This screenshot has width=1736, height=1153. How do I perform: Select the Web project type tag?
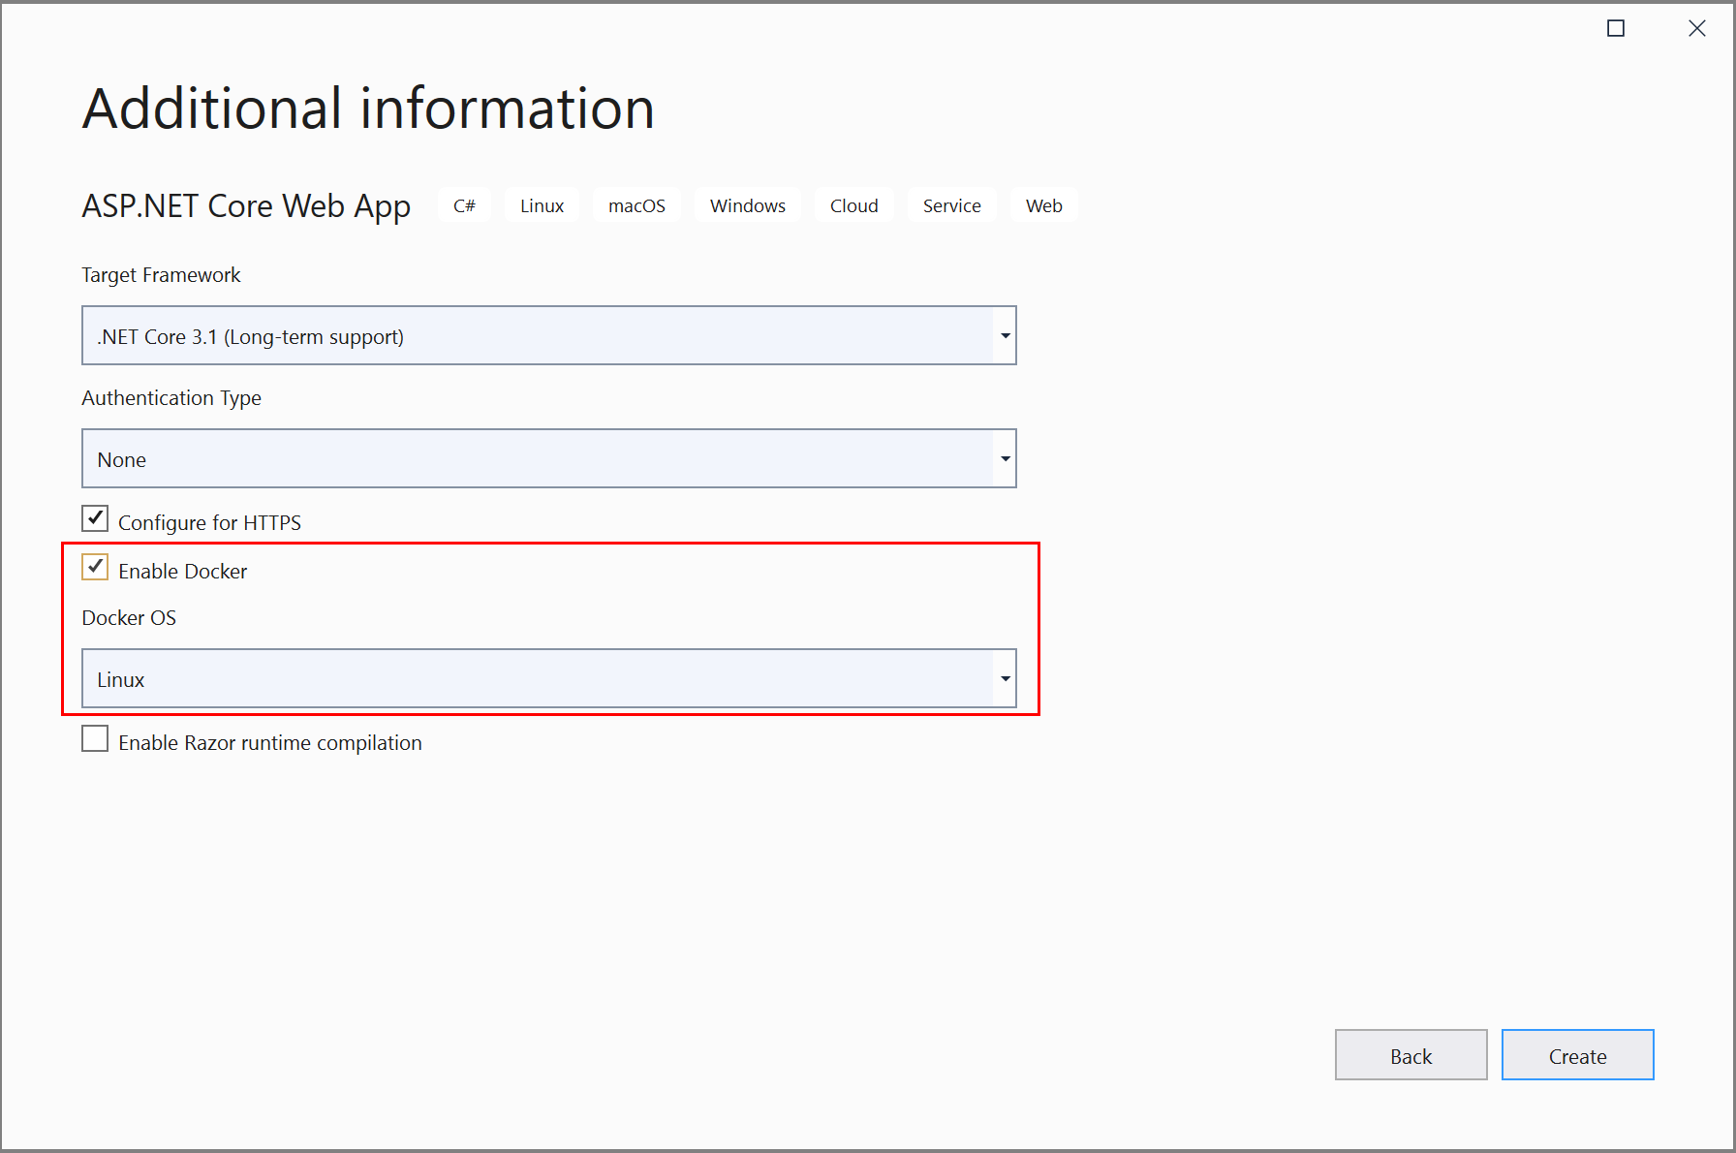click(1043, 205)
